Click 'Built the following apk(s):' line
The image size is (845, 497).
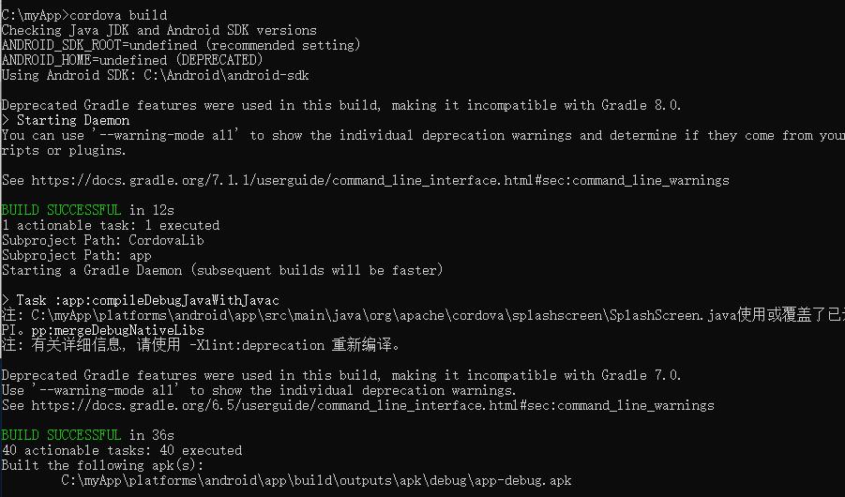click(102, 465)
